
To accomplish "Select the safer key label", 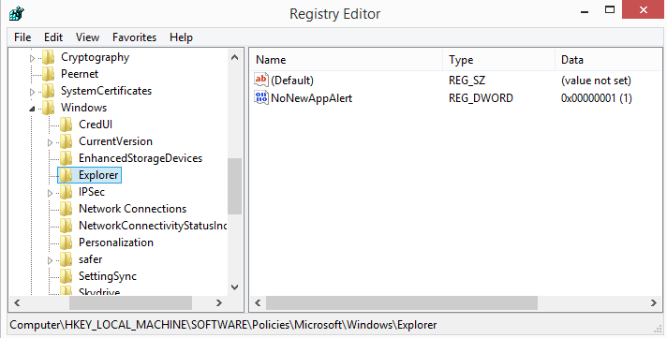I will pyautogui.click(x=91, y=259).
